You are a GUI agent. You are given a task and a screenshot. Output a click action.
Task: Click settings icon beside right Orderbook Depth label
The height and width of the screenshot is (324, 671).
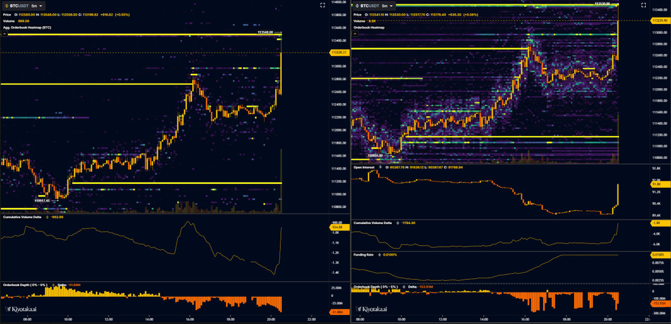point(405,287)
